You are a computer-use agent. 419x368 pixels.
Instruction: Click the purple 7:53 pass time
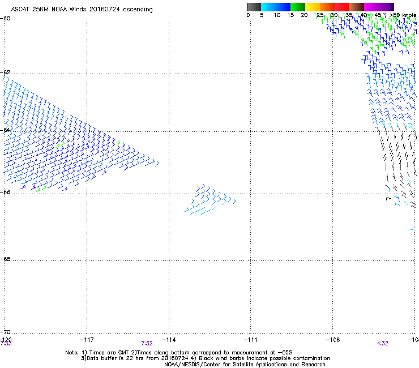point(6,344)
